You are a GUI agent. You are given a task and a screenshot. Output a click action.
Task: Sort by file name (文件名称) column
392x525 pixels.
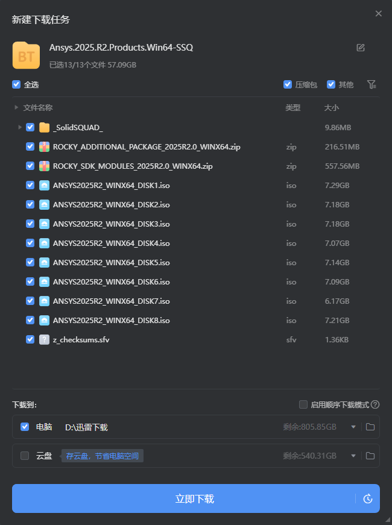38,108
